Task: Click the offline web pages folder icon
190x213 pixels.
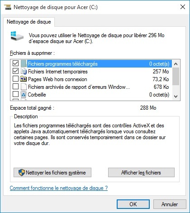Action: coord(23,79)
